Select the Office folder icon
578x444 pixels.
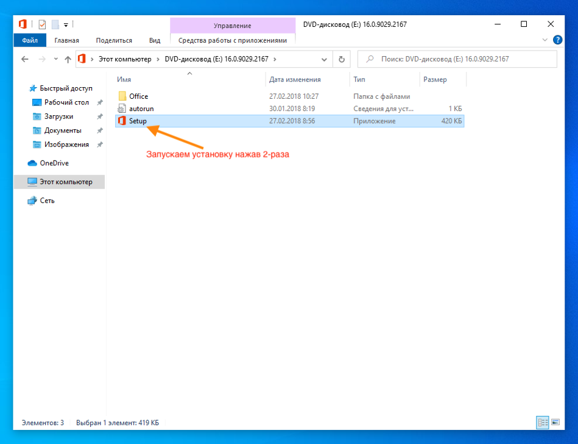(x=122, y=96)
